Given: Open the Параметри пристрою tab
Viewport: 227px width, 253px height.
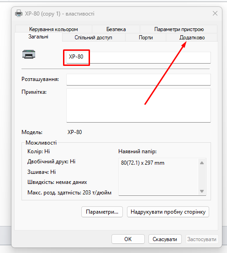Looking at the screenshot, I should click(x=179, y=29).
